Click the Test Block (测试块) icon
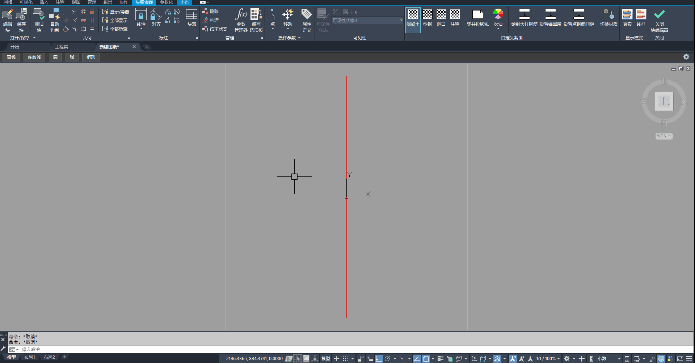The image size is (695, 363). (x=39, y=14)
